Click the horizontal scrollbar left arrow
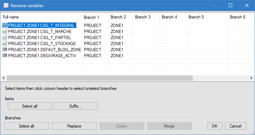 click(4, 78)
